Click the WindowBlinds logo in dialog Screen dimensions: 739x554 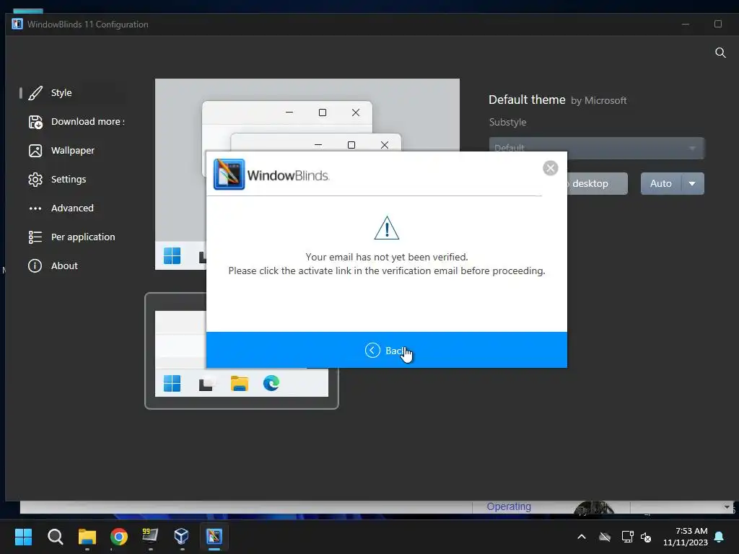pyautogui.click(x=271, y=175)
